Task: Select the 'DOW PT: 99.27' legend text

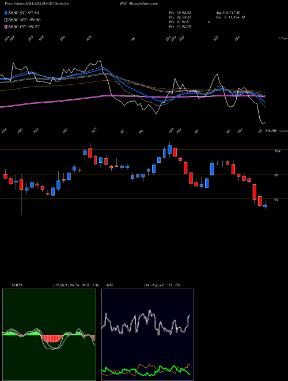Action: coord(24,27)
